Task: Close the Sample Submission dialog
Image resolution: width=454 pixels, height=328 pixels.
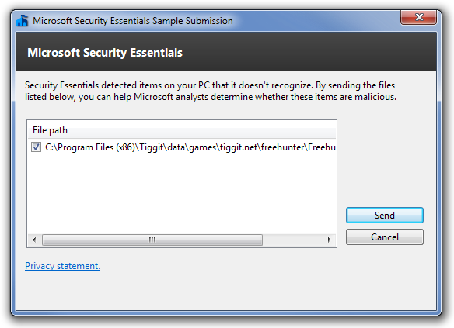Action: click(x=419, y=18)
